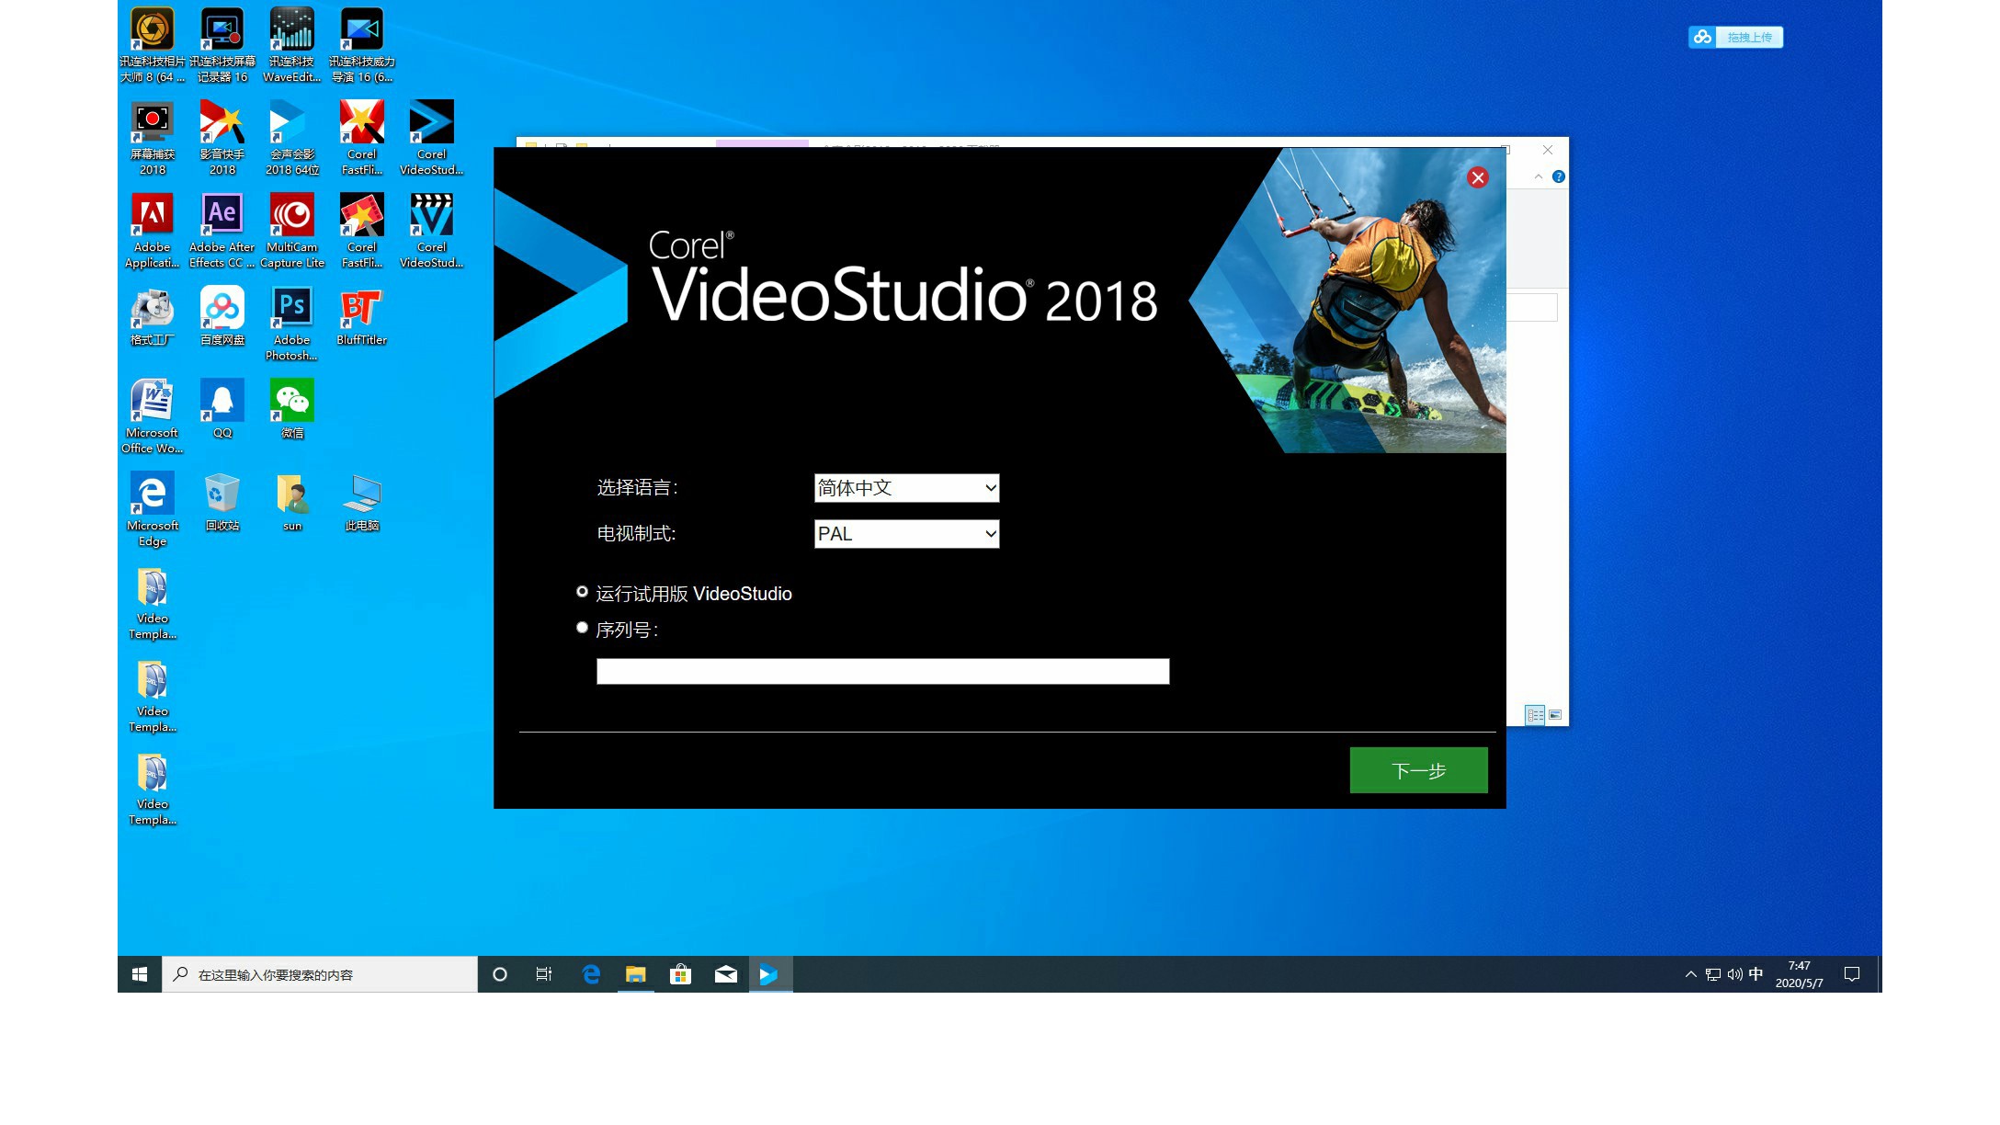Open File Explorer from taskbar
Viewport: 2000px width, 1125px height.
pos(635,974)
